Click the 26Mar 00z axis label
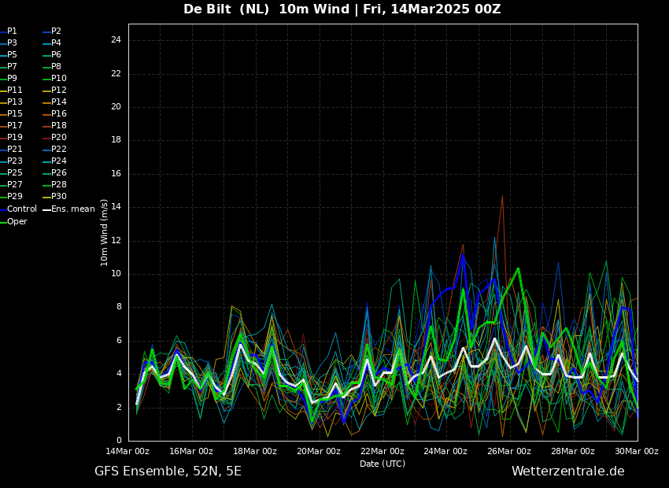The image size is (669, 488). tap(509, 451)
